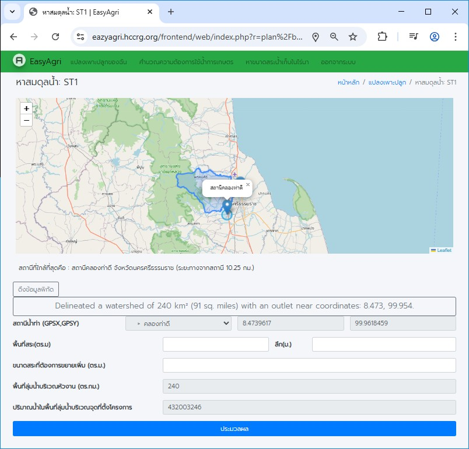
Task: Bookmark this page with star icon
Action: pos(353,37)
